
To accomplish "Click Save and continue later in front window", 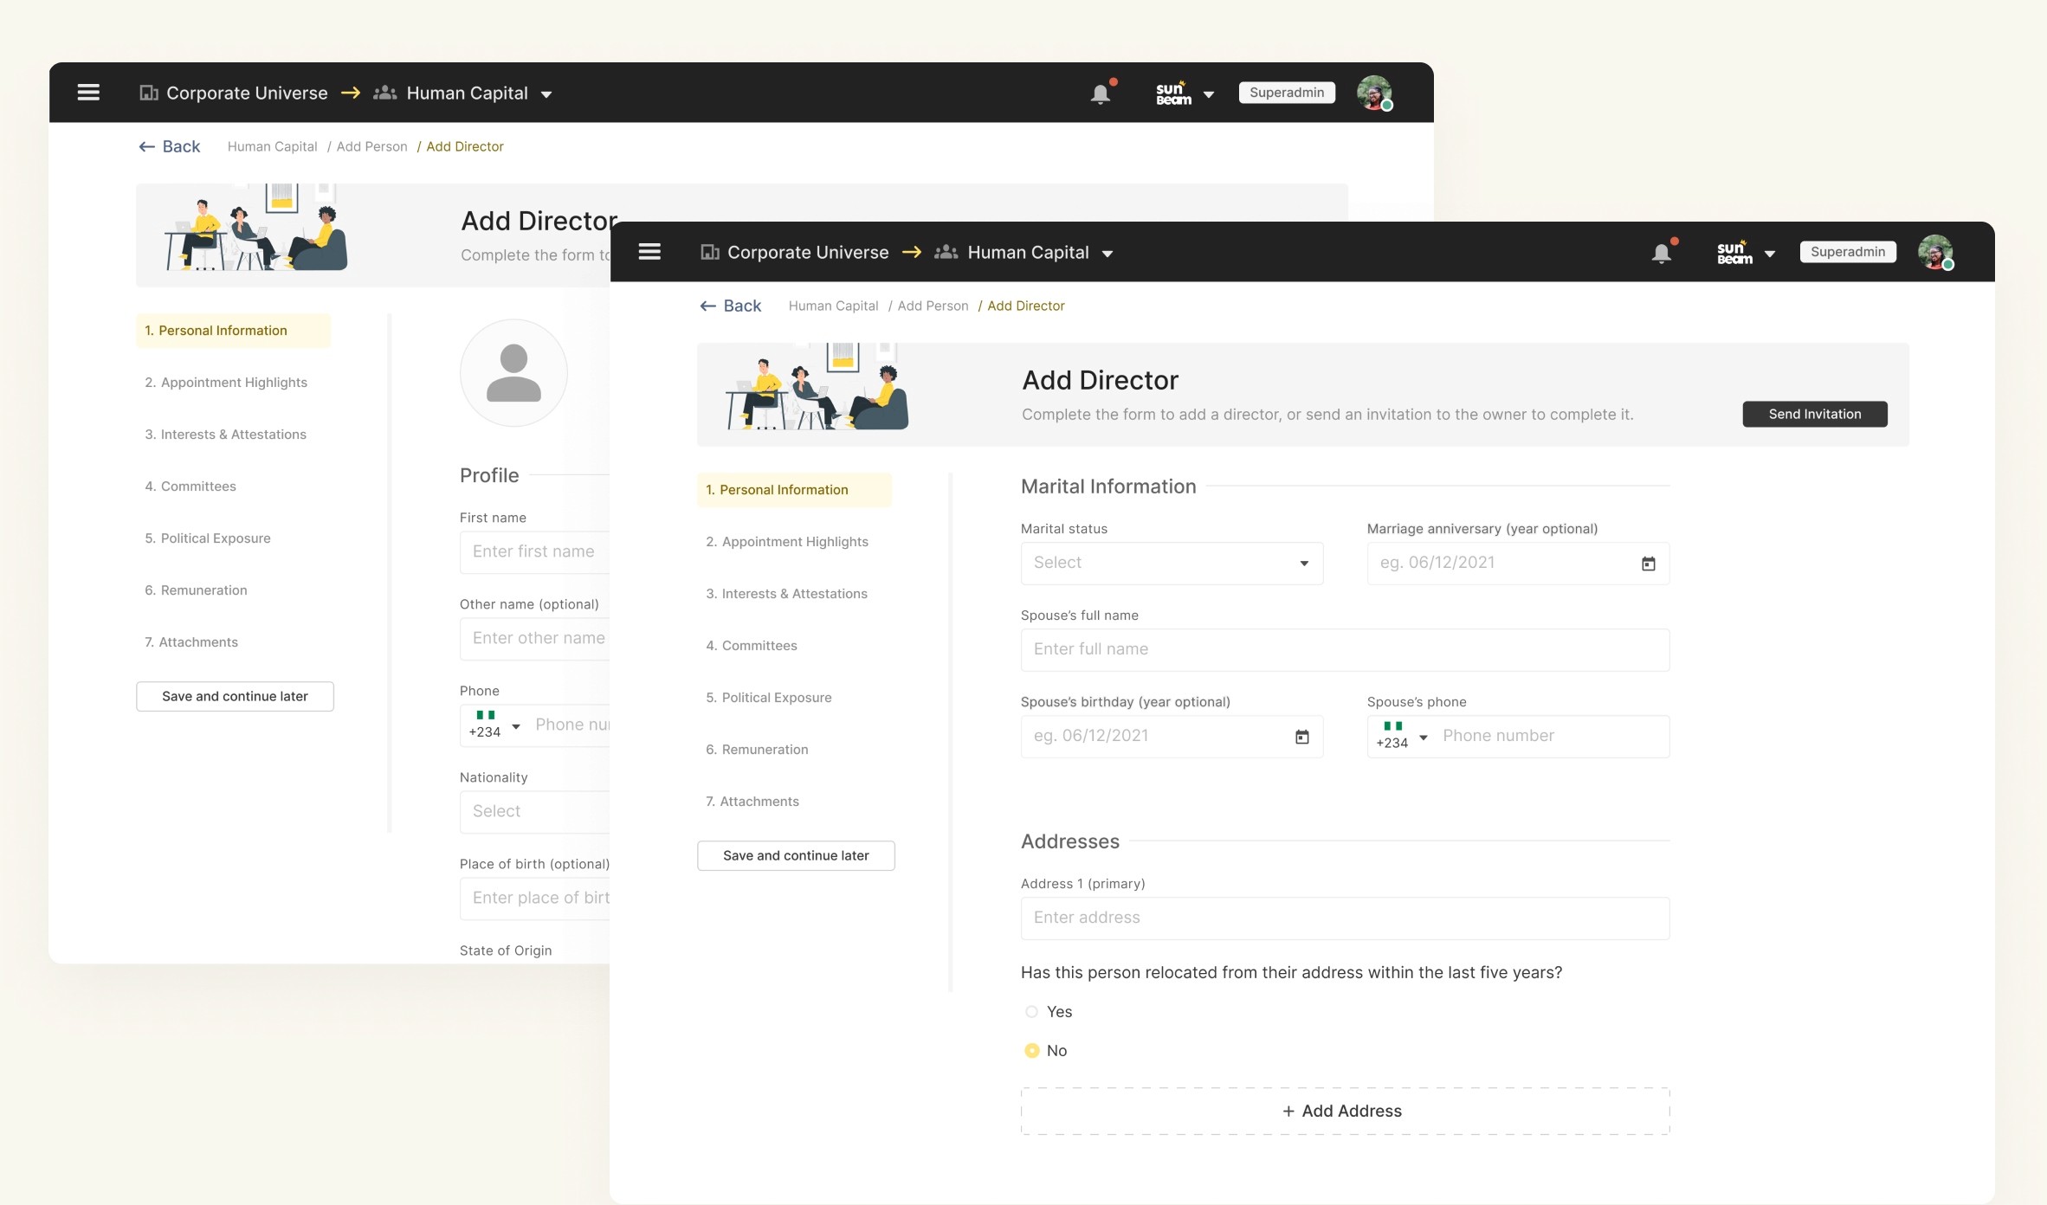I will [795, 856].
